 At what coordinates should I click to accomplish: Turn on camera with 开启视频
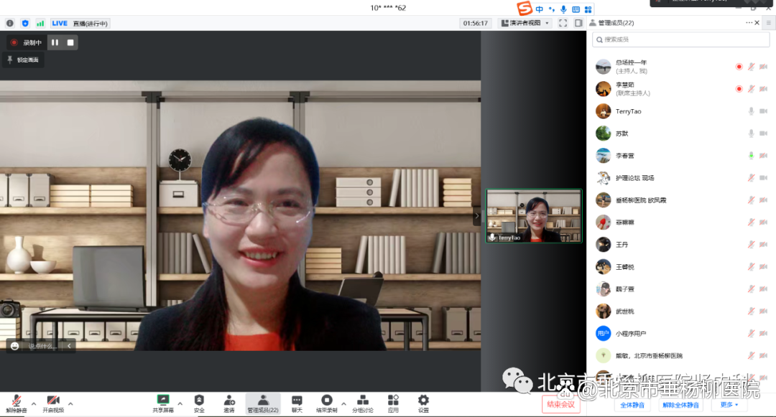coord(52,400)
